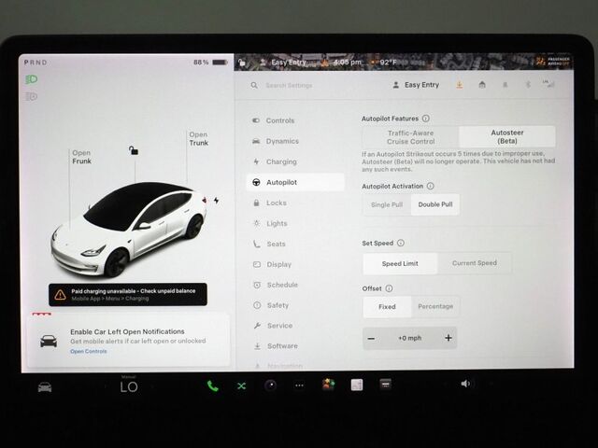The height and width of the screenshot is (448, 598).
Task: Set Autopilot Activation to Single Pull
Action: pos(387,204)
